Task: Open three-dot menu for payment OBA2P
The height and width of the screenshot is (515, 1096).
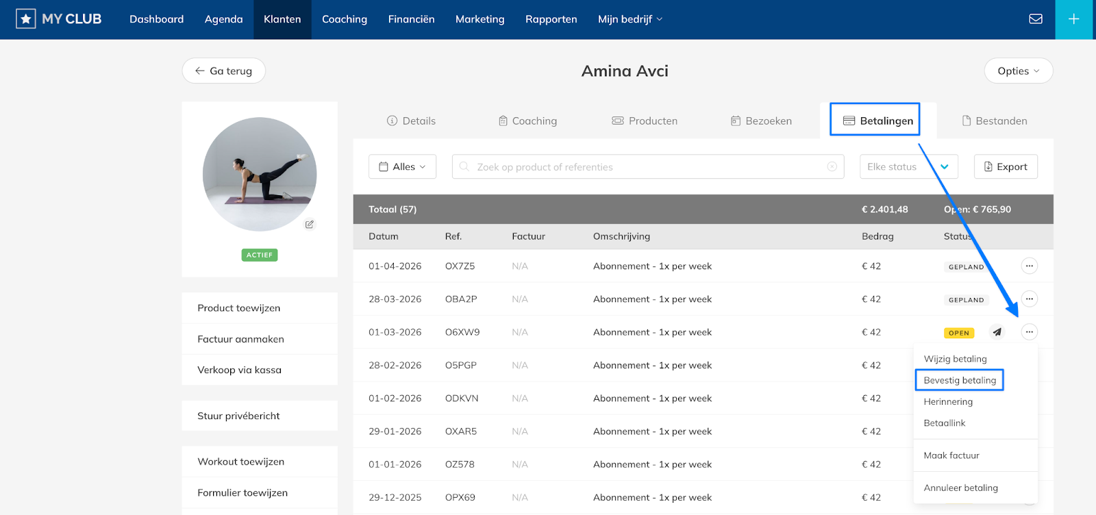Action: 1029,299
